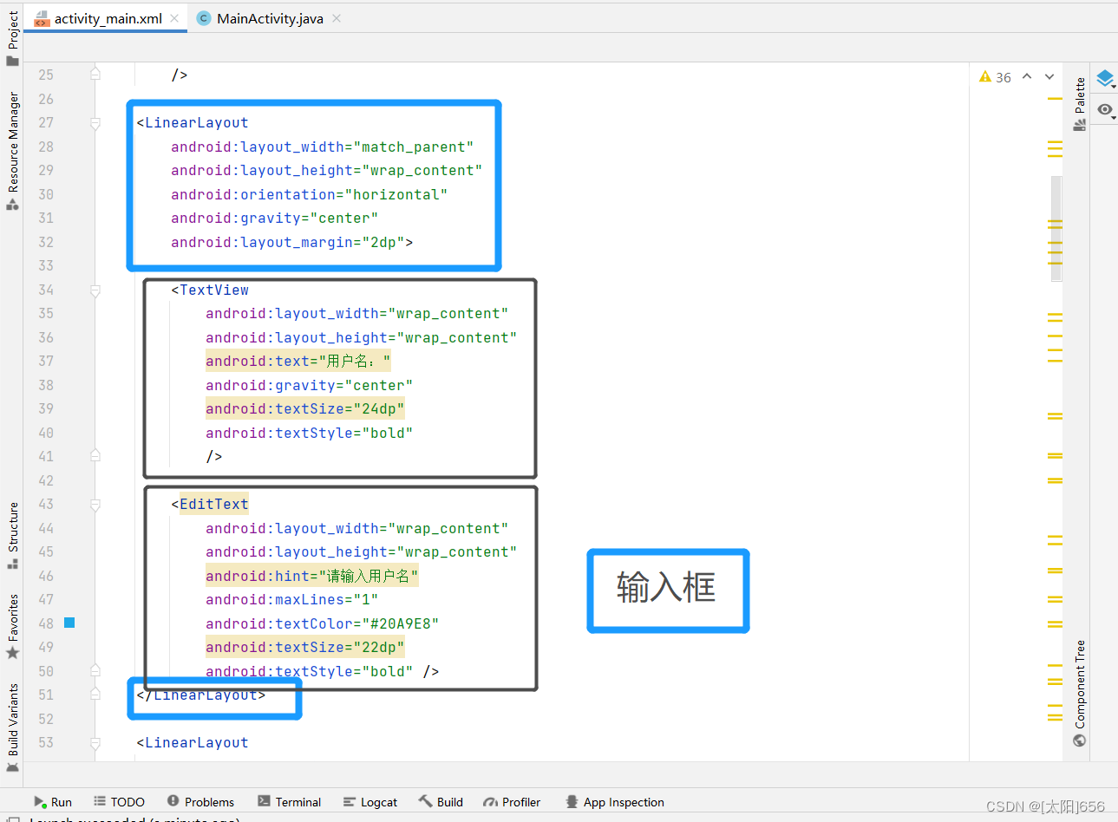Click the closing LinearLayout tag on line 51
This screenshot has height=822, width=1118.
[201, 695]
